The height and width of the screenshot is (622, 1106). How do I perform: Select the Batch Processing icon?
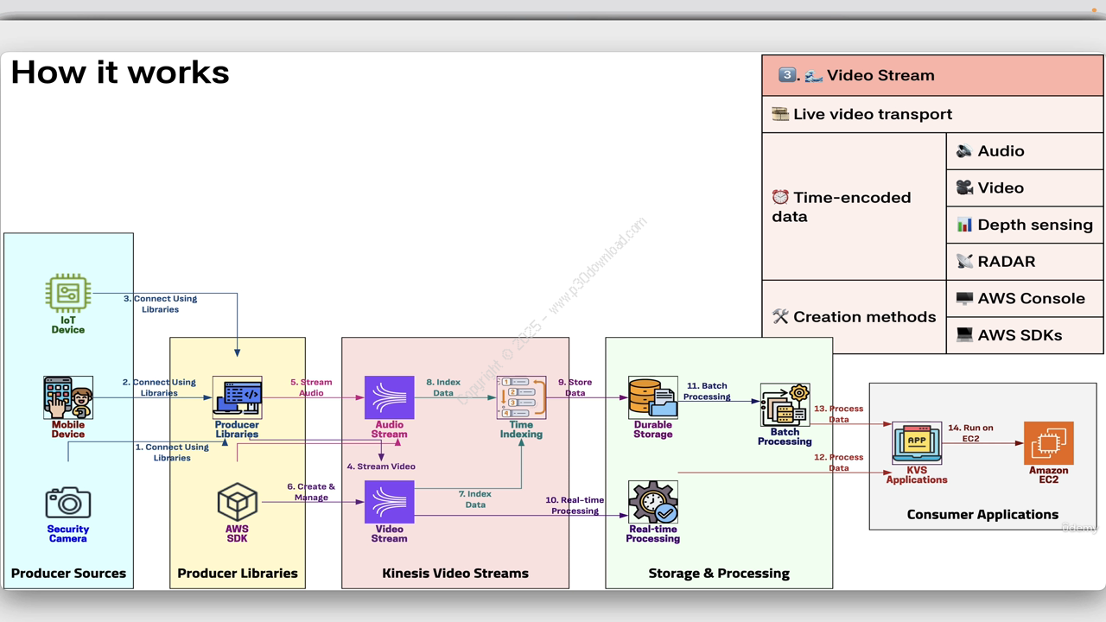pos(785,405)
